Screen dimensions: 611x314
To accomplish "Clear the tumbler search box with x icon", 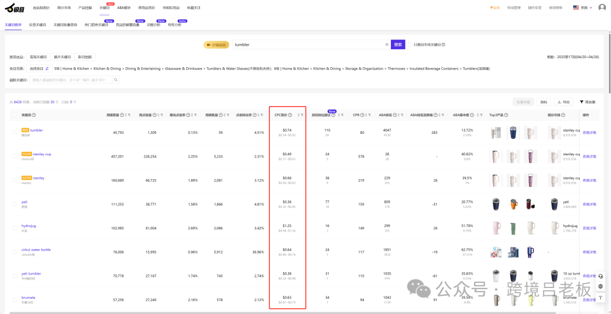I will click(387, 45).
